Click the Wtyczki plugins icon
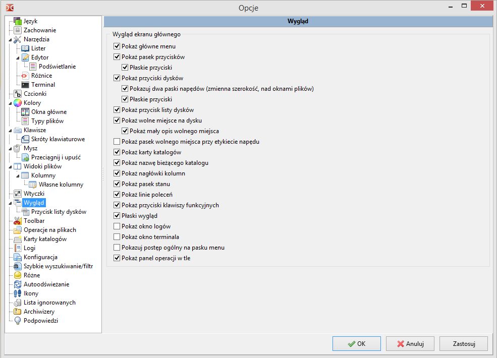The width and height of the screenshot is (497, 358). click(x=18, y=194)
